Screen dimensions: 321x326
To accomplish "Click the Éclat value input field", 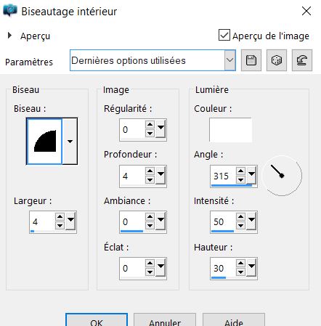I will [133, 268].
